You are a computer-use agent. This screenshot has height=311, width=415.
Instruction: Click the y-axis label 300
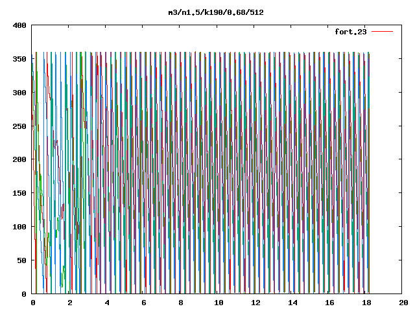pos(19,93)
